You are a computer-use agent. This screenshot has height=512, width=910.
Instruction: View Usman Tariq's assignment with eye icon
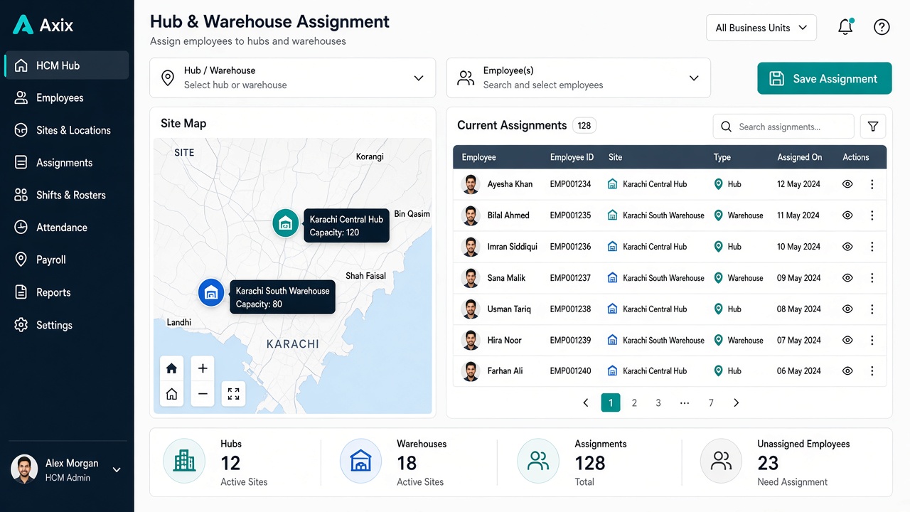coord(847,309)
